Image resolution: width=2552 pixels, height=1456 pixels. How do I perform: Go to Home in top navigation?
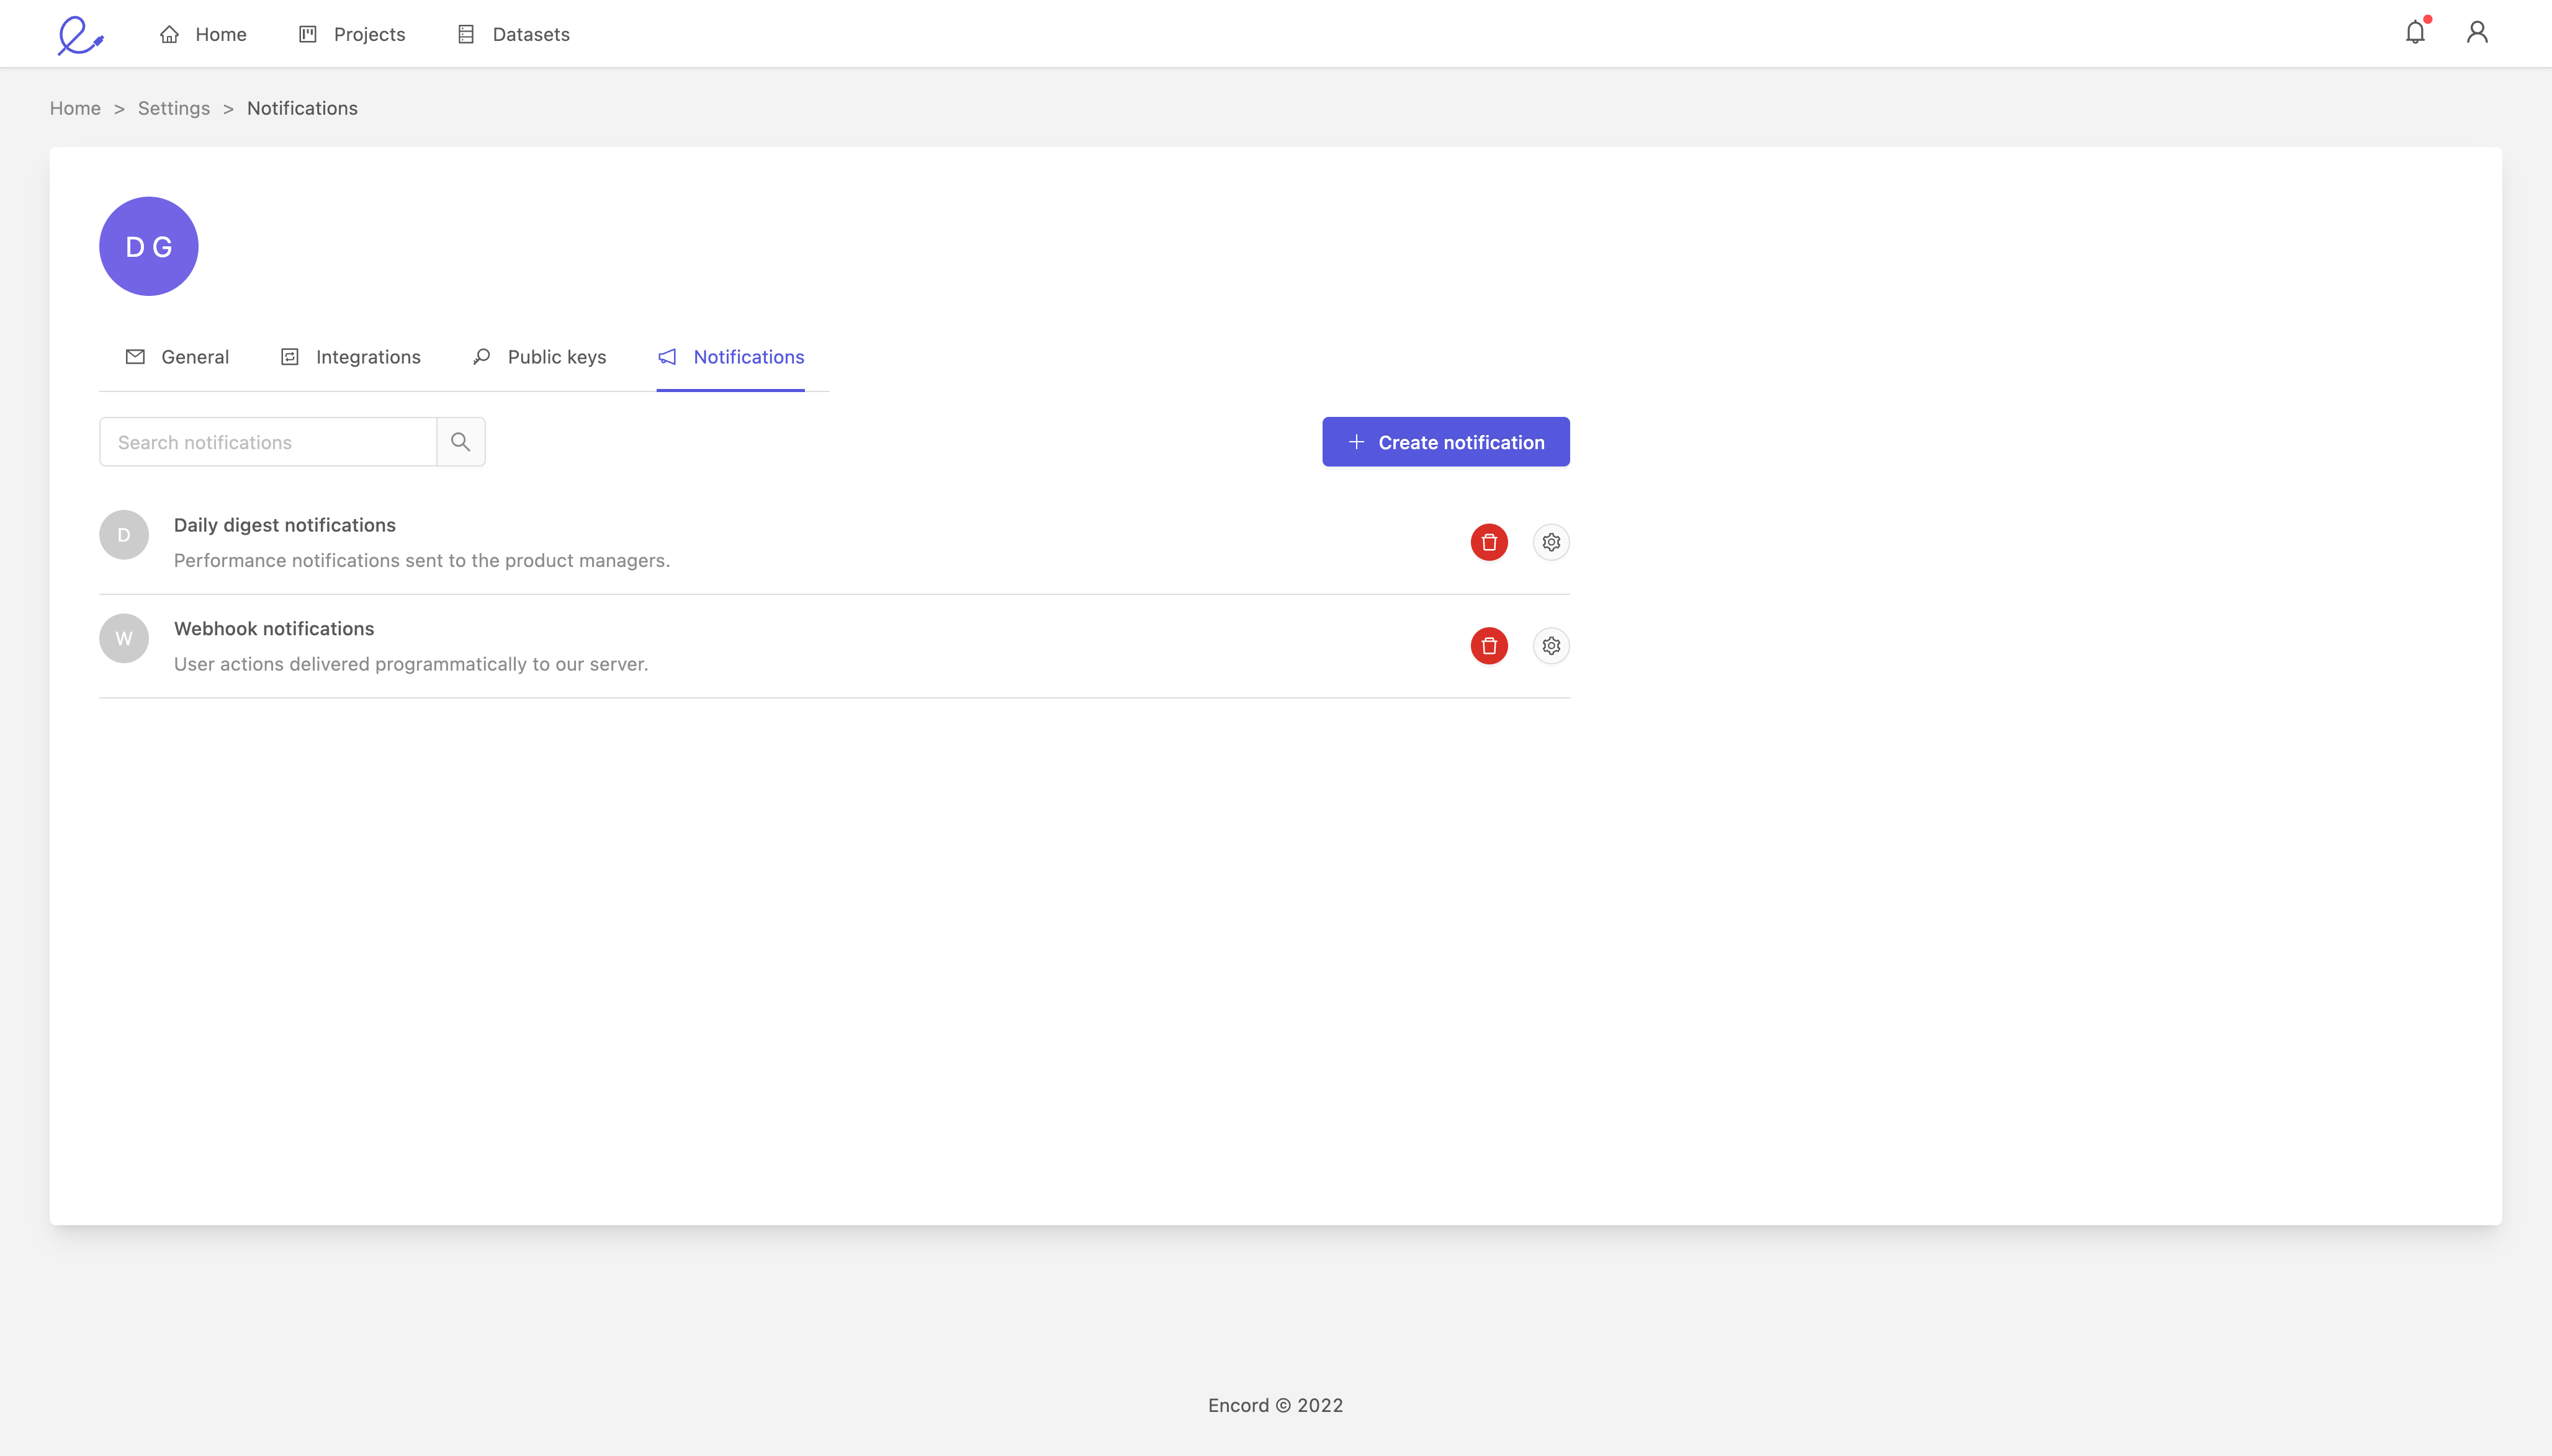pyautogui.click(x=203, y=34)
